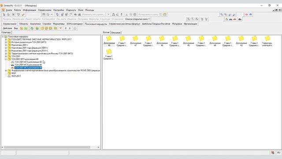Viewport: 282px width, 159px height.
Task: Open the Помощь menu
Action: [89, 10]
